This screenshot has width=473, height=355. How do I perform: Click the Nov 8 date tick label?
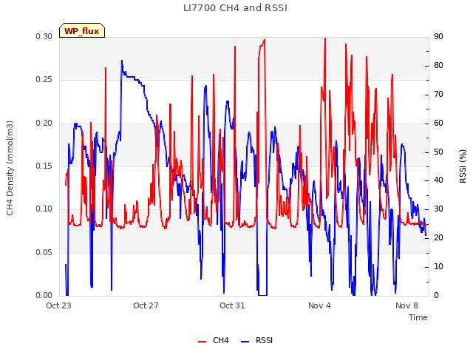pos(406,305)
